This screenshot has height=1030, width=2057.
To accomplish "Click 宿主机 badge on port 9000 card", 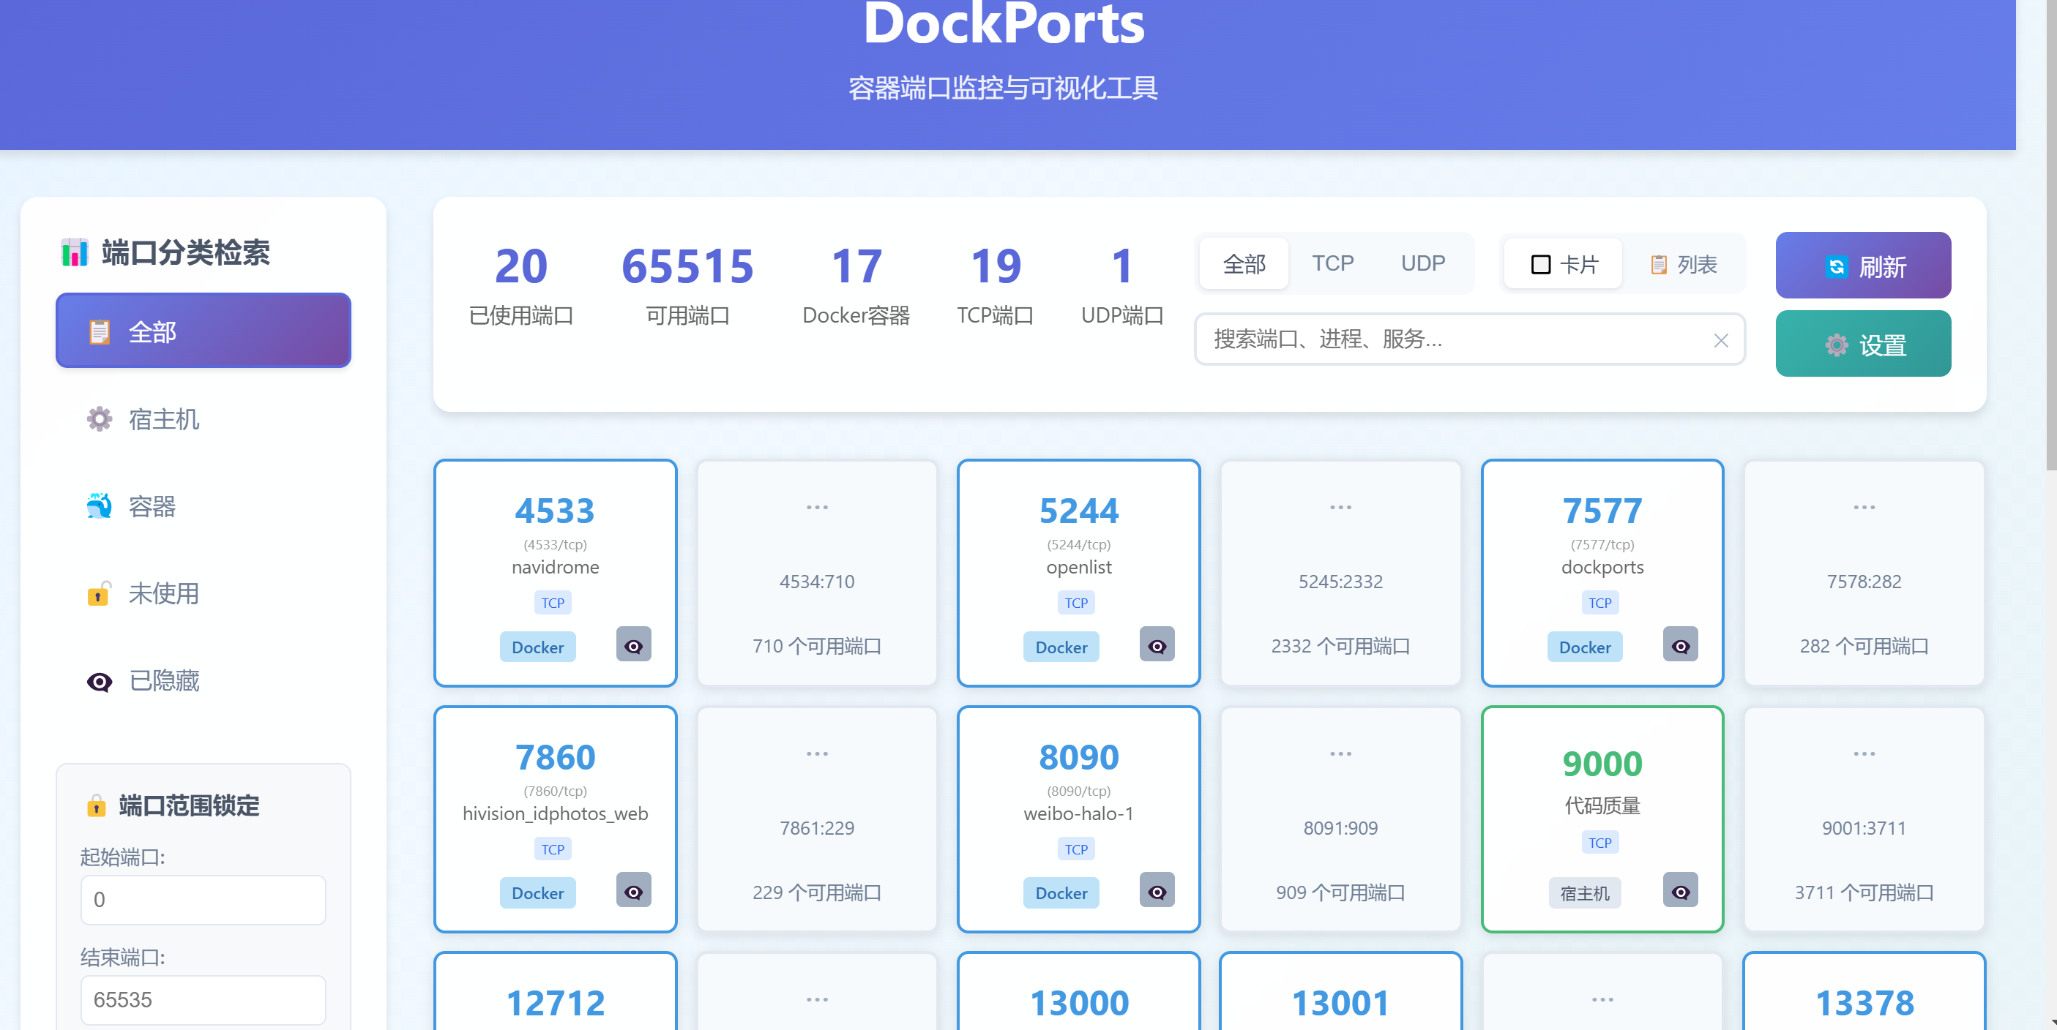I will pos(1584,892).
